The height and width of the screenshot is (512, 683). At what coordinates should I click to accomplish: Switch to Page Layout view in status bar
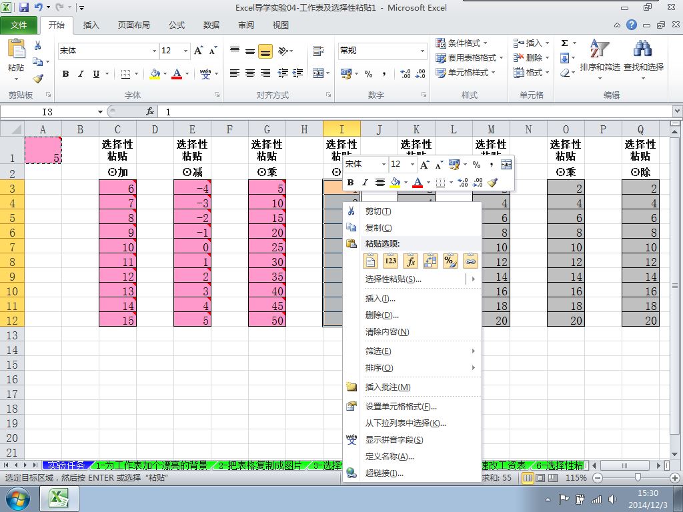(540, 477)
